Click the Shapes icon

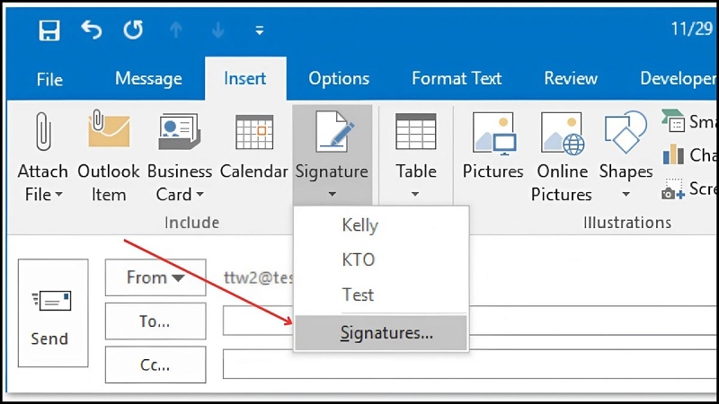(626, 131)
